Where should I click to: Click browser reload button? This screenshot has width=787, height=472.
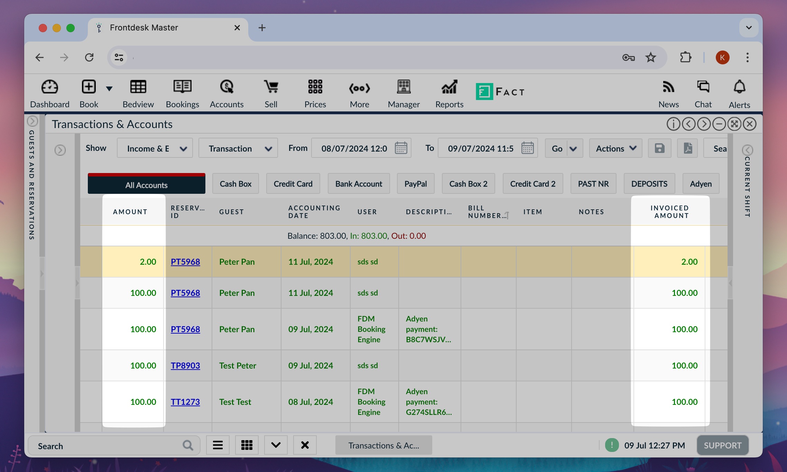[x=89, y=57]
